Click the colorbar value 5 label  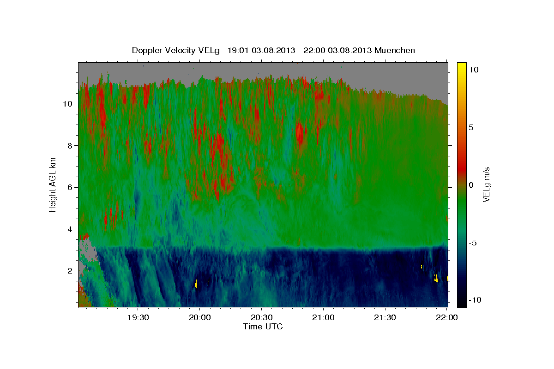click(x=472, y=127)
